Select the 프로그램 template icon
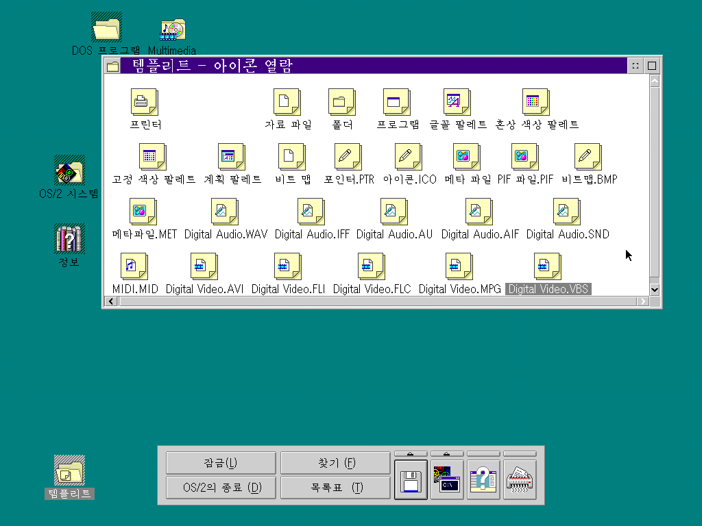 click(397, 102)
